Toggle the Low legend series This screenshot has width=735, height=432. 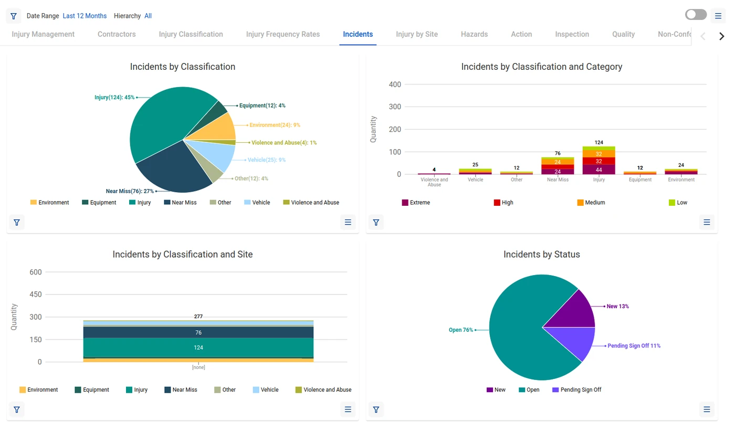tap(678, 203)
